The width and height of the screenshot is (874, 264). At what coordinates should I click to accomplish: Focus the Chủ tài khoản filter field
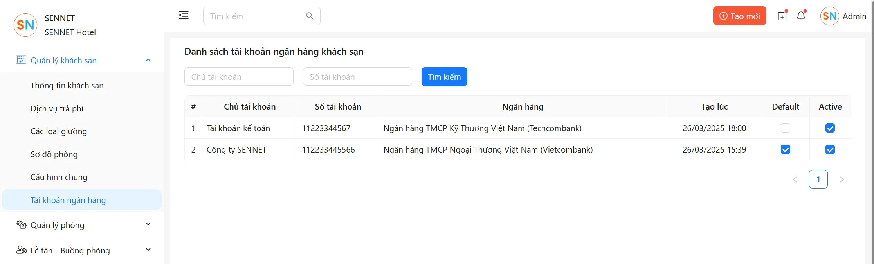coord(239,77)
